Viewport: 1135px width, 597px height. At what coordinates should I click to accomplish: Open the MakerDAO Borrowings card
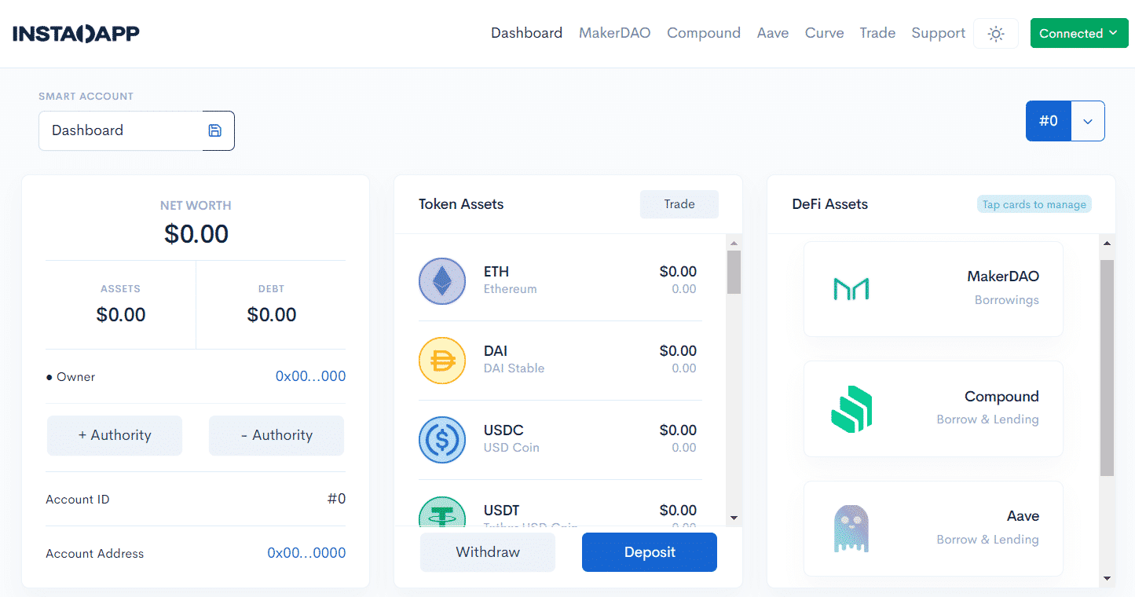coord(933,289)
